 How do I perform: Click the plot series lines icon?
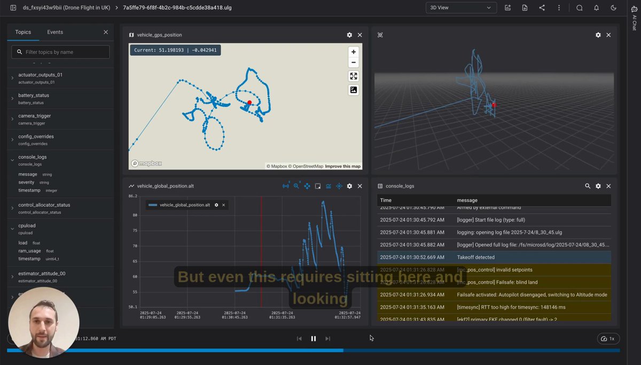pyautogui.click(x=329, y=186)
